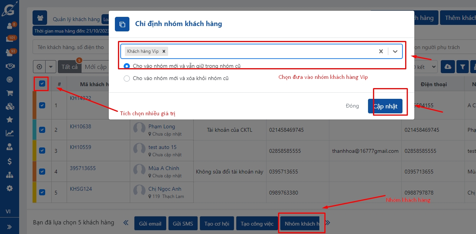Expand the sidebar with double chevron
476x234 pixels.
coord(10,226)
